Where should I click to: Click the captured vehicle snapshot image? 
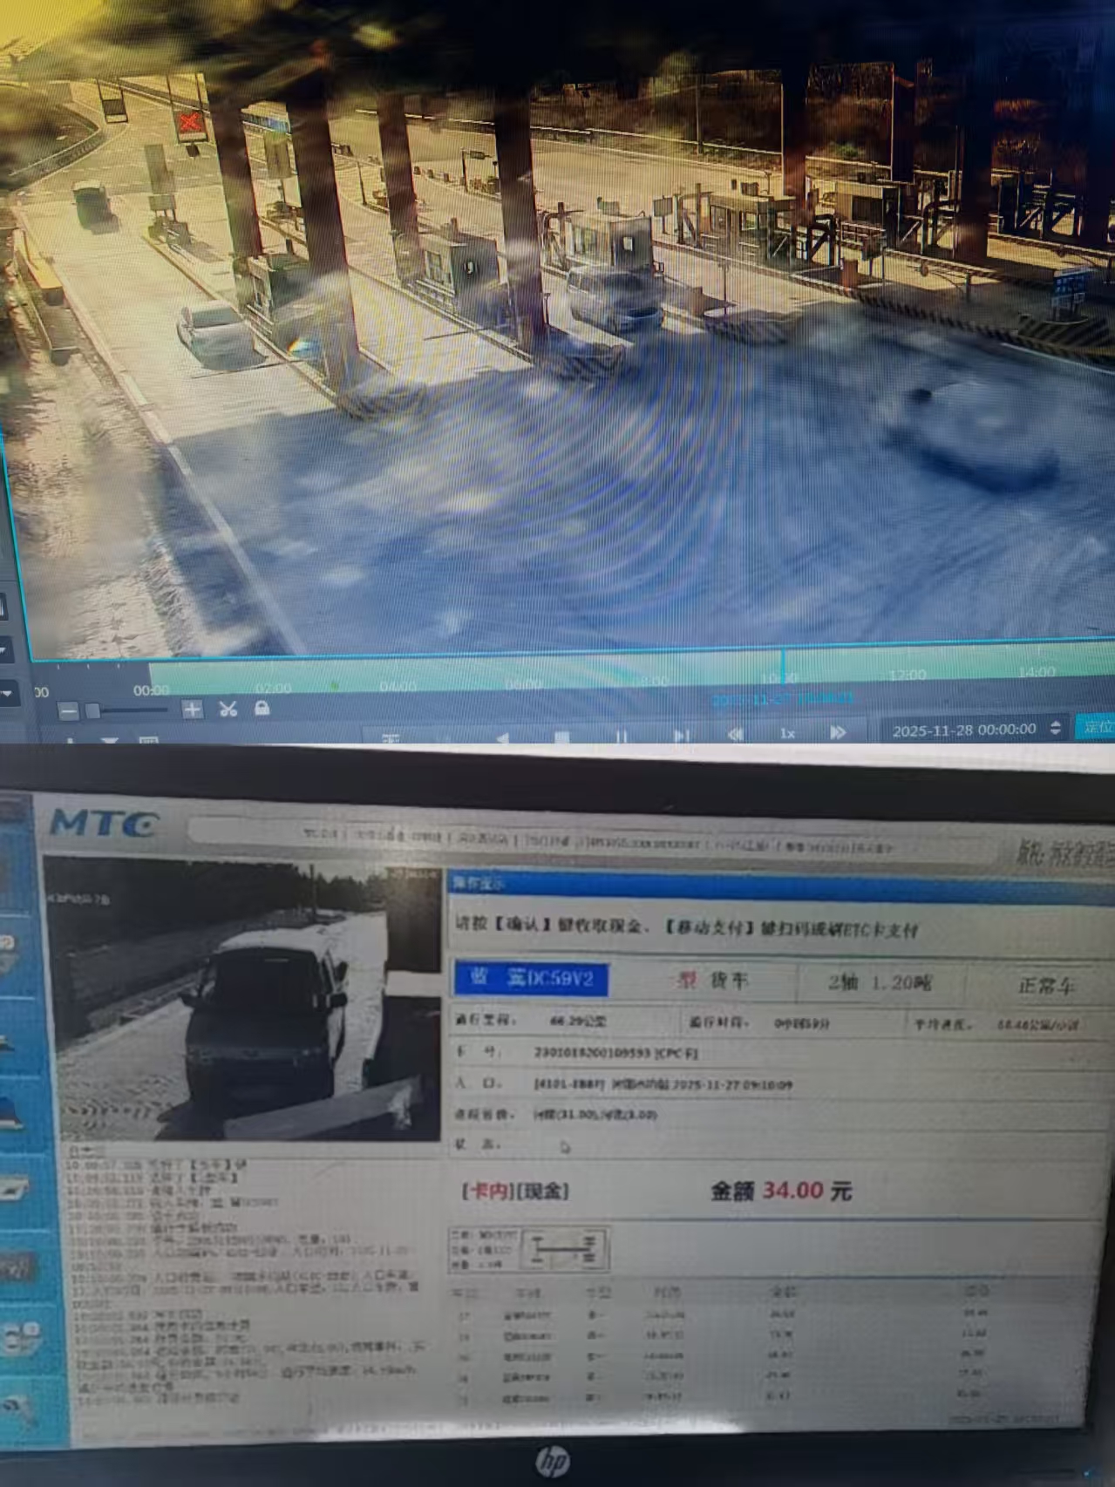[242, 998]
